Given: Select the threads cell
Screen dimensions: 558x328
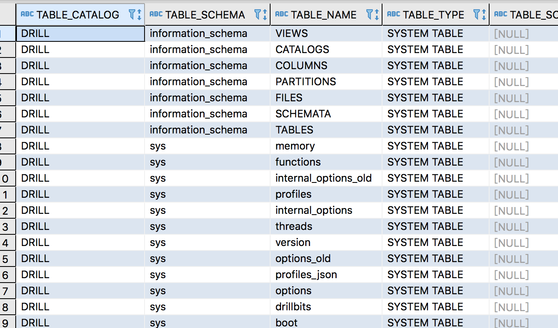Looking at the screenshot, I should (327, 226).
